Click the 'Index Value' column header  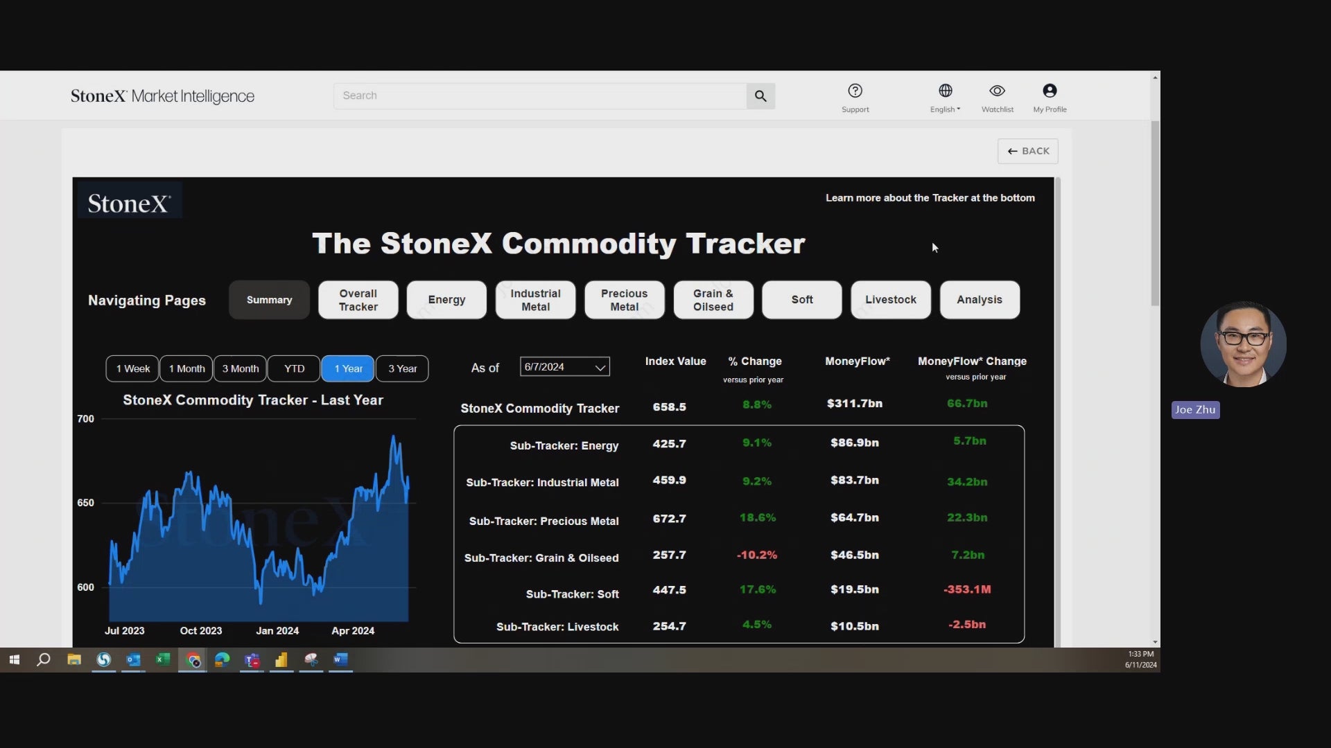pyautogui.click(x=675, y=361)
